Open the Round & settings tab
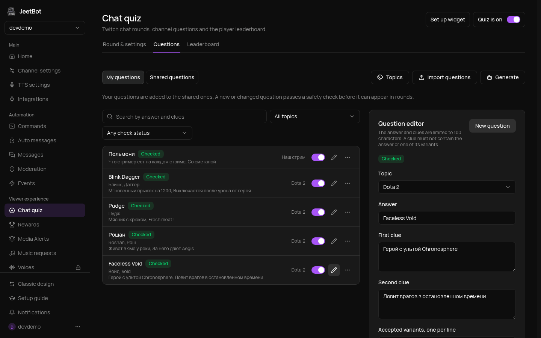 tap(124, 44)
